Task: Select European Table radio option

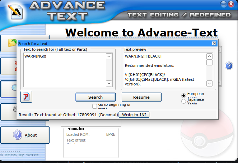Action: click(x=183, y=95)
